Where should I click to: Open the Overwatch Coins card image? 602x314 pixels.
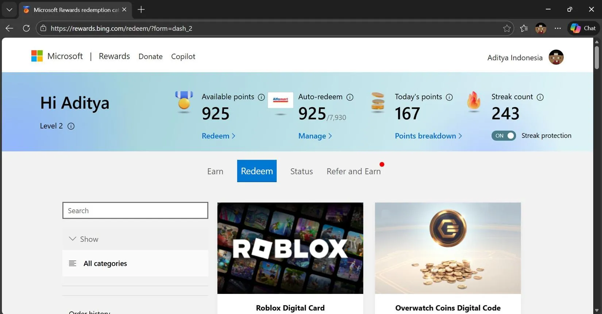448,248
